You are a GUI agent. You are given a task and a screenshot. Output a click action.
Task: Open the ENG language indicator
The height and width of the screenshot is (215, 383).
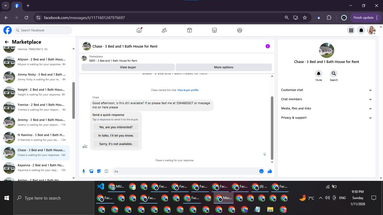tap(342, 198)
